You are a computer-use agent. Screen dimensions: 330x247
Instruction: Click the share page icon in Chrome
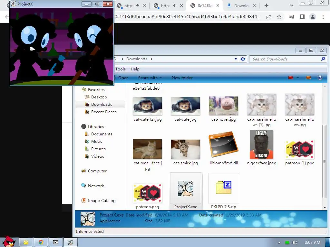269,17
